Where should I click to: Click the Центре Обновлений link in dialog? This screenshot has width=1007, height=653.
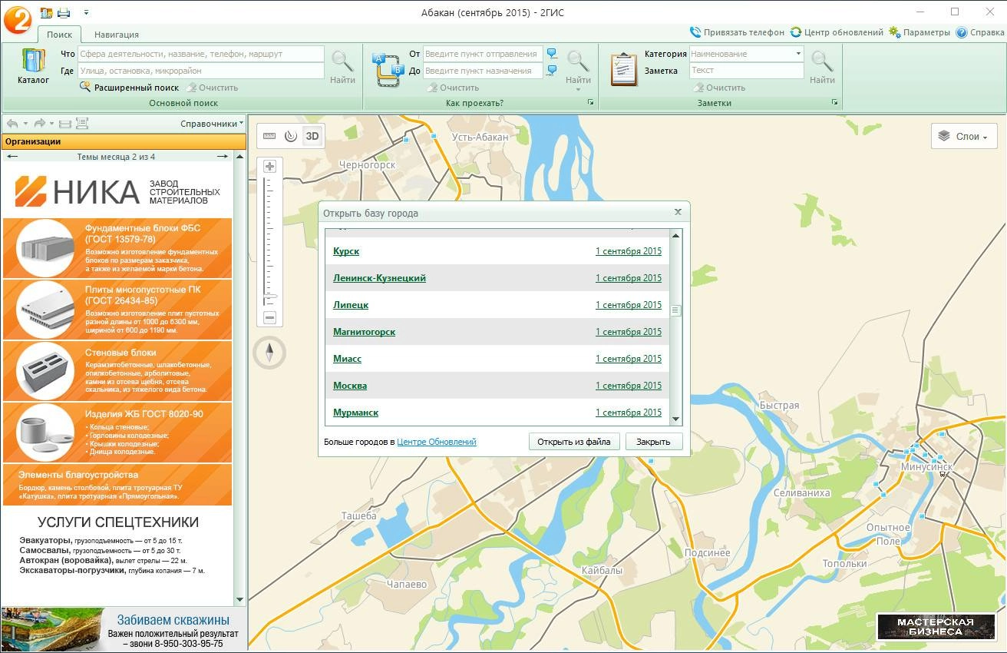pyautogui.click(x=437, y=442)
